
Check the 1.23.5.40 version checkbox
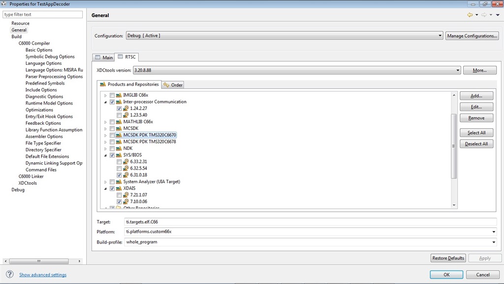[119, 115]
